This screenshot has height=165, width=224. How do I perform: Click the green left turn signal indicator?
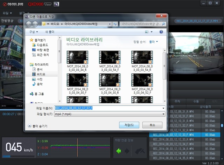point(119,151)
